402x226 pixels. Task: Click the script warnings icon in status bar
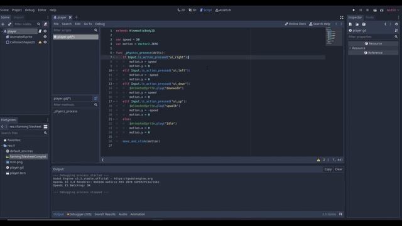[x=318, y=160]
